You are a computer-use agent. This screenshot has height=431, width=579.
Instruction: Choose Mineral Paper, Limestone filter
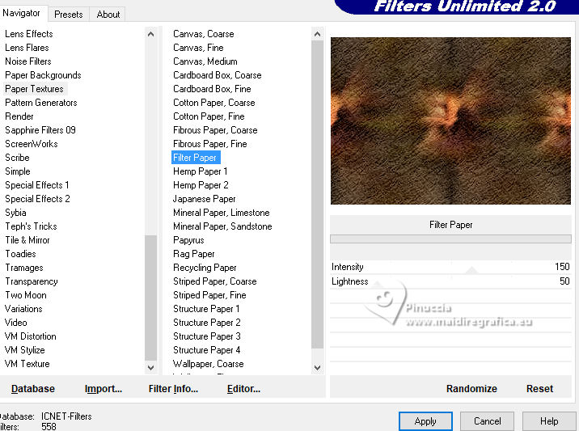222,213
